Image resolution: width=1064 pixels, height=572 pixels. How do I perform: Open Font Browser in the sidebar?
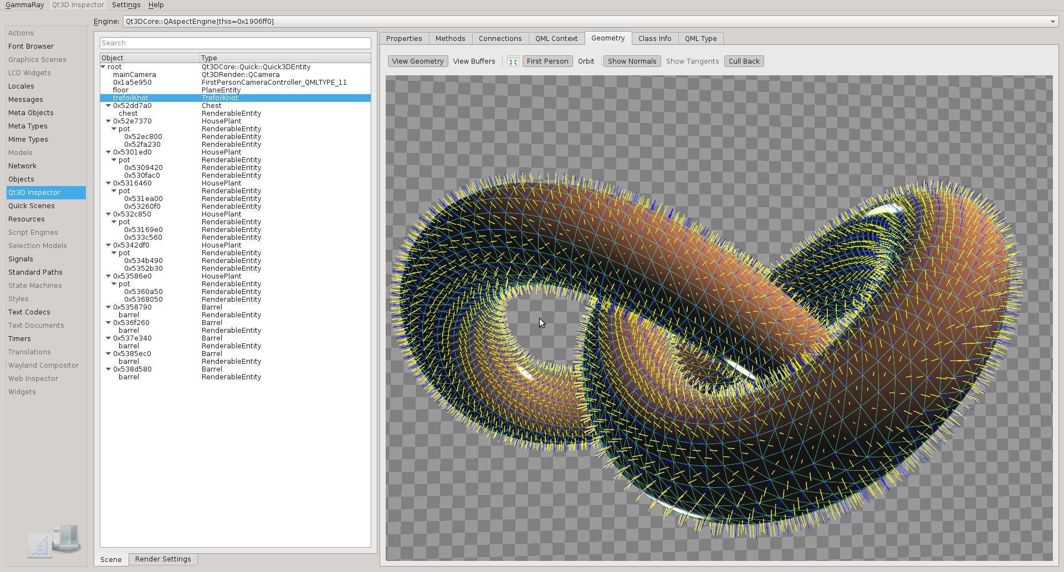31,47
